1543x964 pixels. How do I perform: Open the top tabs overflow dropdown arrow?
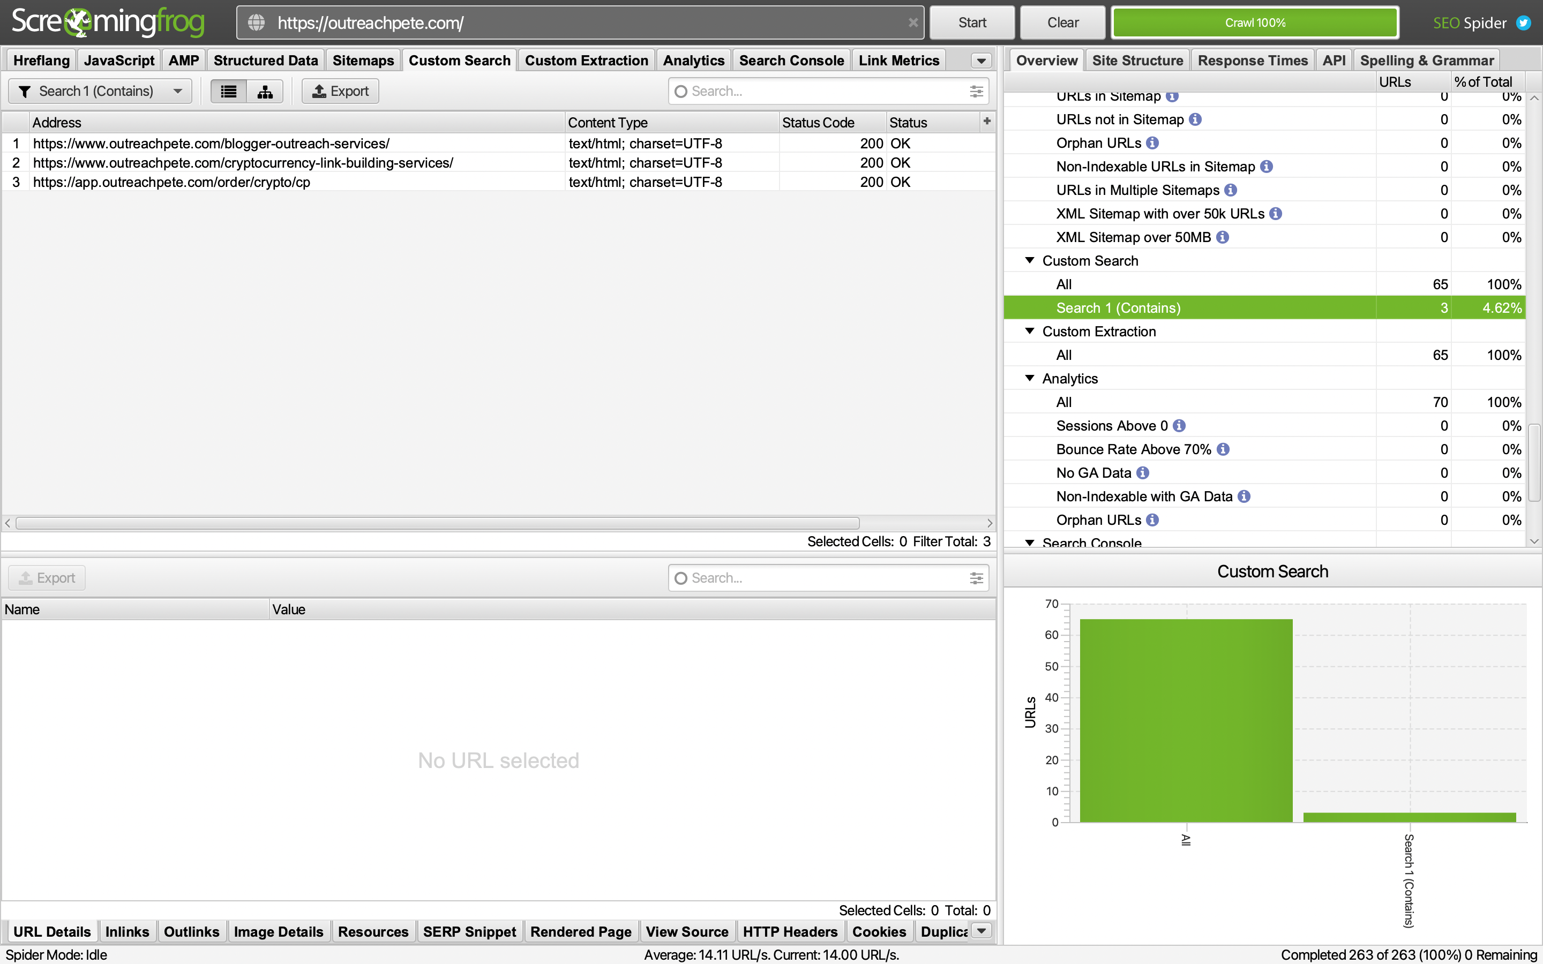coord(982,61)
